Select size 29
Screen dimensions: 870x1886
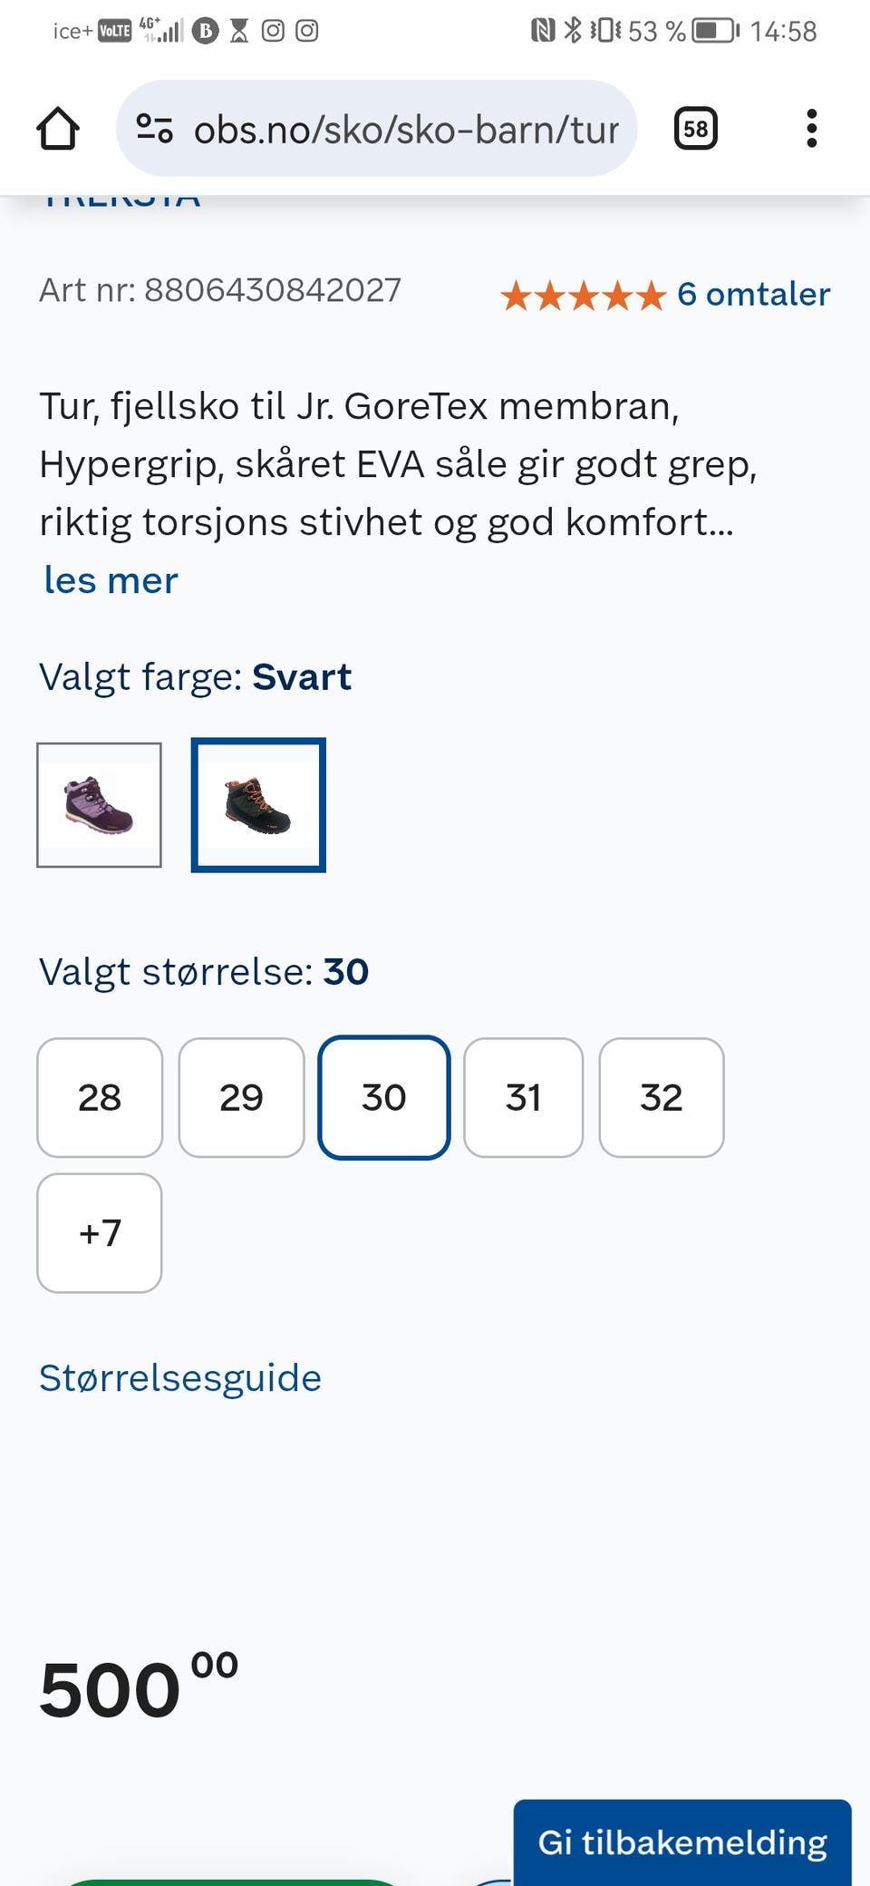pos(241,1097)
